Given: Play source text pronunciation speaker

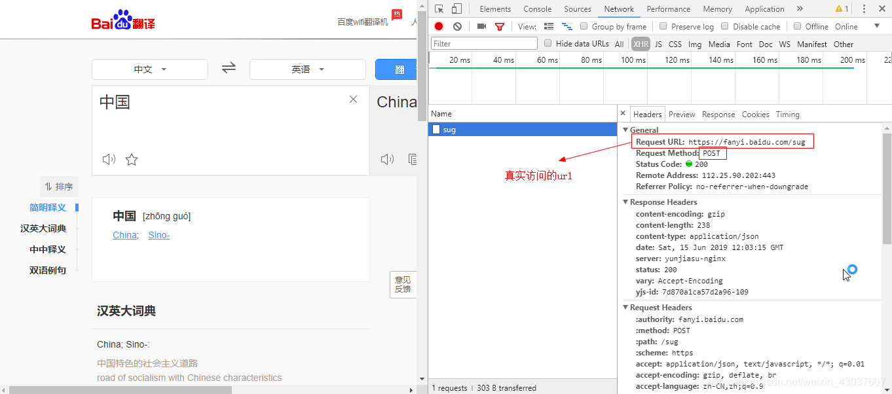Looking at the screenshot, I should pos(109,159).
